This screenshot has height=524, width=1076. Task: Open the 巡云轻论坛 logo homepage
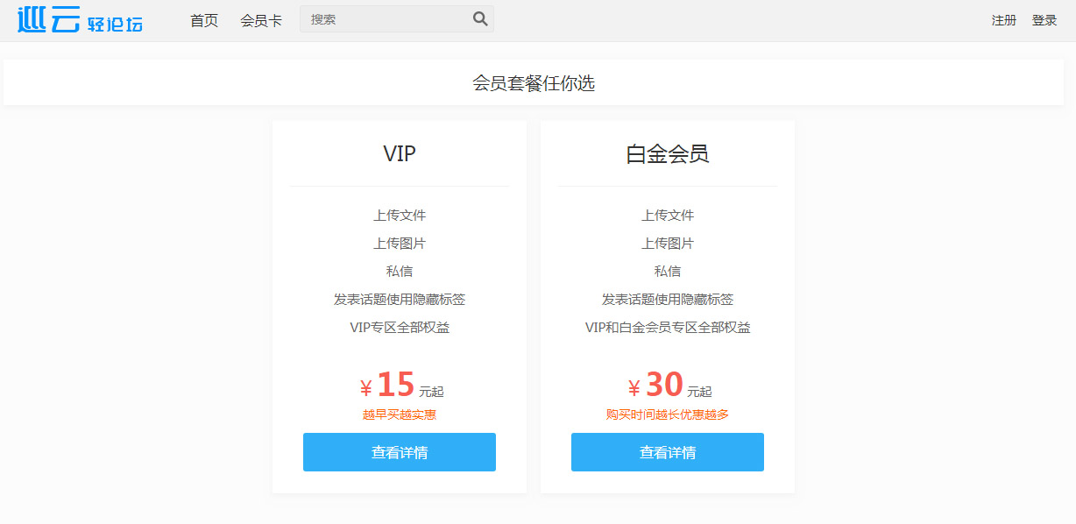(x=80, y=20)
